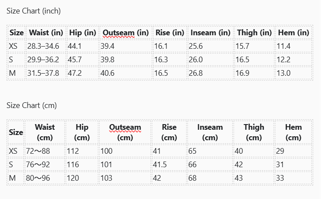Viewport: 321px width, 199px height.
Task: Click the M hem cell 13.0
Action: (x=294, y=73)
